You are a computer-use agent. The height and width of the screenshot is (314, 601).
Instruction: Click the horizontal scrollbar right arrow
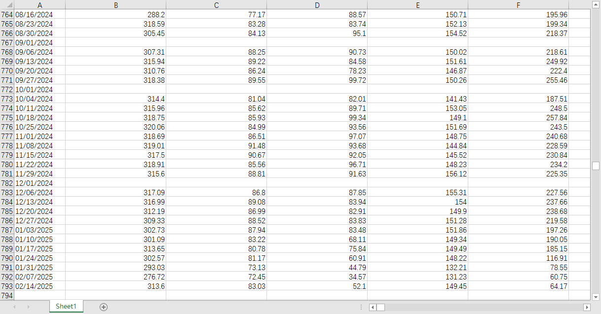587,307
